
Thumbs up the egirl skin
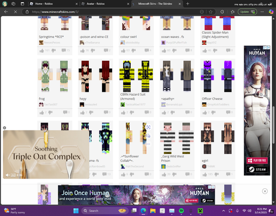click(x=205, y=175)
